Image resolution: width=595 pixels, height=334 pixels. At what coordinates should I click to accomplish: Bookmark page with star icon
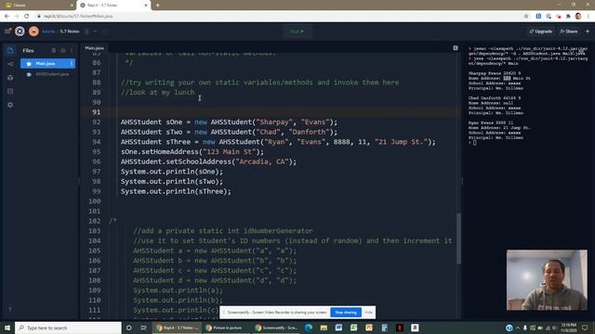[526, 17]
